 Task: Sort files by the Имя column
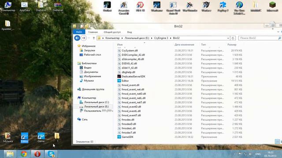coord(119,45)
